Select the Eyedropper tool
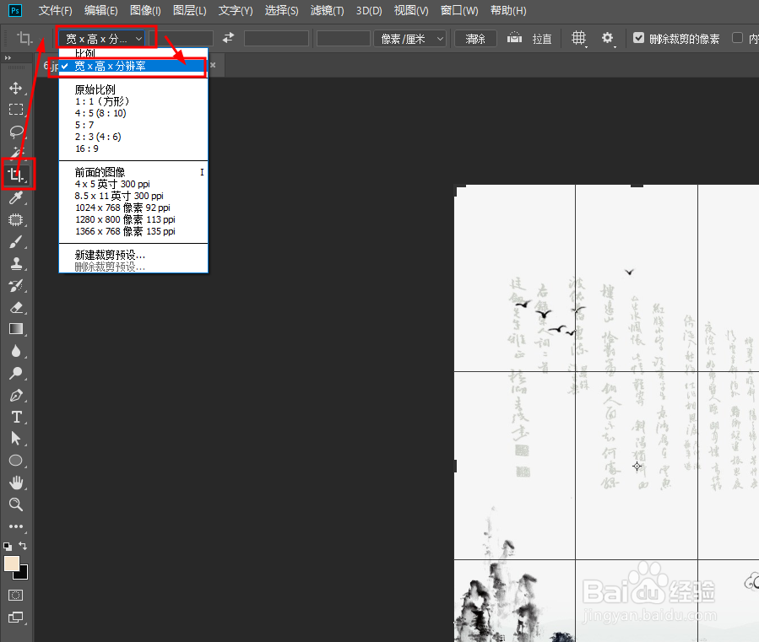The height and width of the screenshot is (642, 759). pyautogui.click(x=14, y=198)
